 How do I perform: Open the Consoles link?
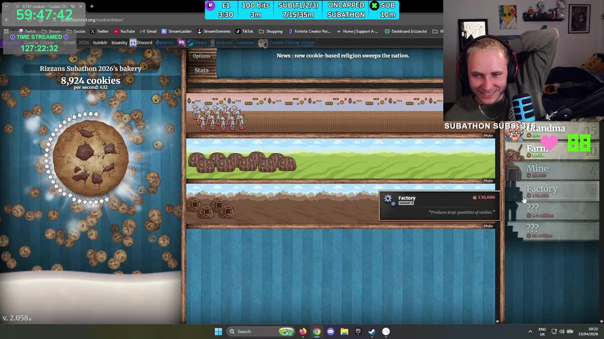click(x=245, y=42)
